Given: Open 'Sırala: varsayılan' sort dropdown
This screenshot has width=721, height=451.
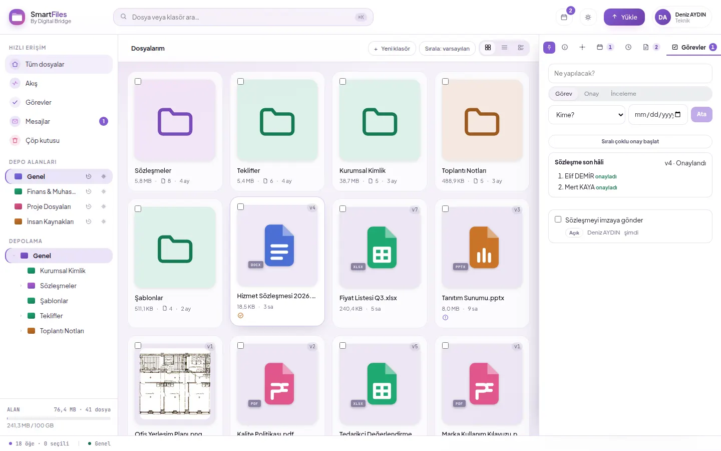Looking at the screenshot, I should point(447,49).
